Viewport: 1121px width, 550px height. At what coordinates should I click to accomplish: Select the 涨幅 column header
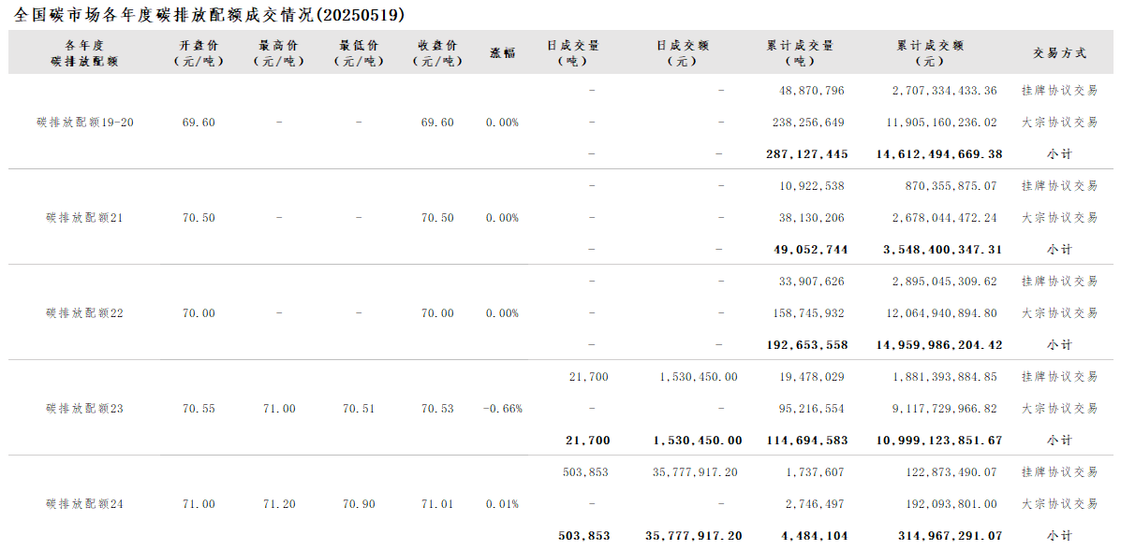(502, 53)
